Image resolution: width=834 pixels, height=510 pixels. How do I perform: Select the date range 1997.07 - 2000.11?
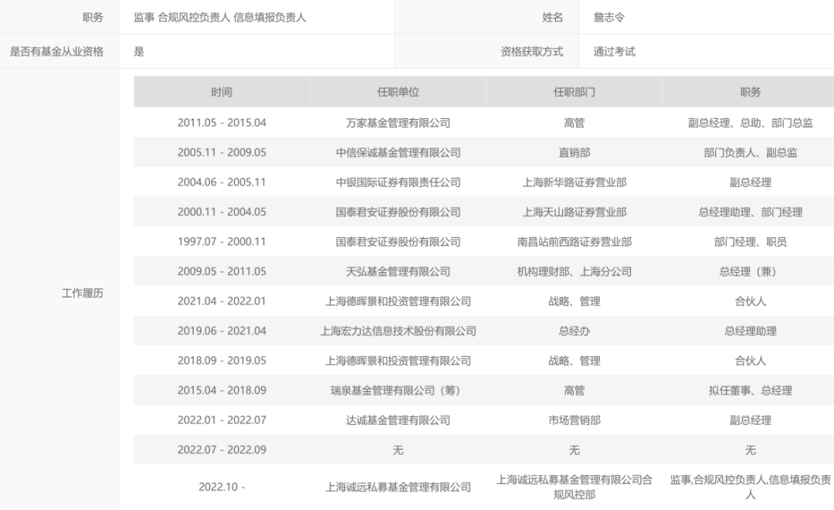coord(222,242)
